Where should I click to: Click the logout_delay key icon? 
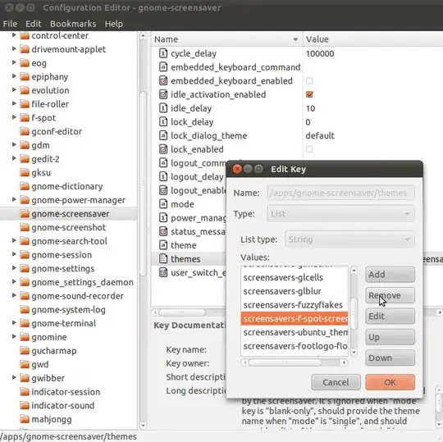tap(163, 176)
